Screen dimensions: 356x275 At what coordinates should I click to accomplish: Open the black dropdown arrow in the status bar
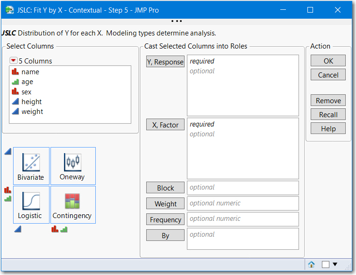pos(335,264)
